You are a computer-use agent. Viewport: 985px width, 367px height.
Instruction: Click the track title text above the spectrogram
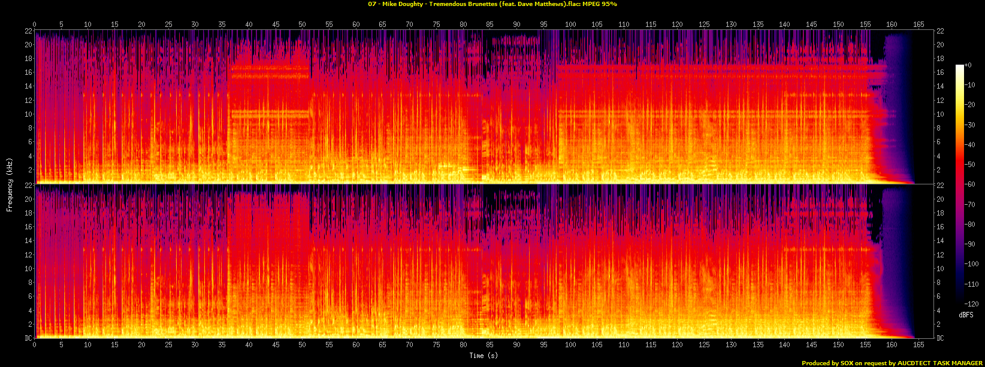[x=492, y=4]
